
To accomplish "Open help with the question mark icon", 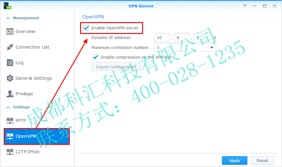I will point(245,6).
